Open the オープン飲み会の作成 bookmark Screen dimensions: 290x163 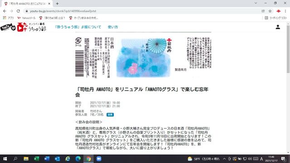83,18
